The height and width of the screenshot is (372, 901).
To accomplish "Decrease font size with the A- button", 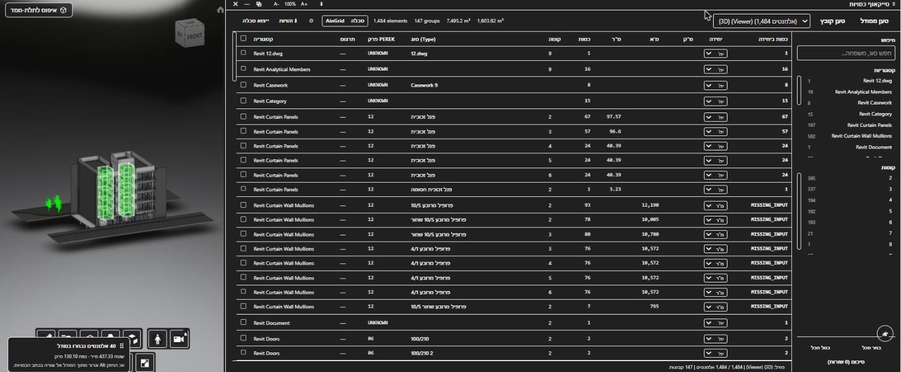I will click(x=276, y=4).
